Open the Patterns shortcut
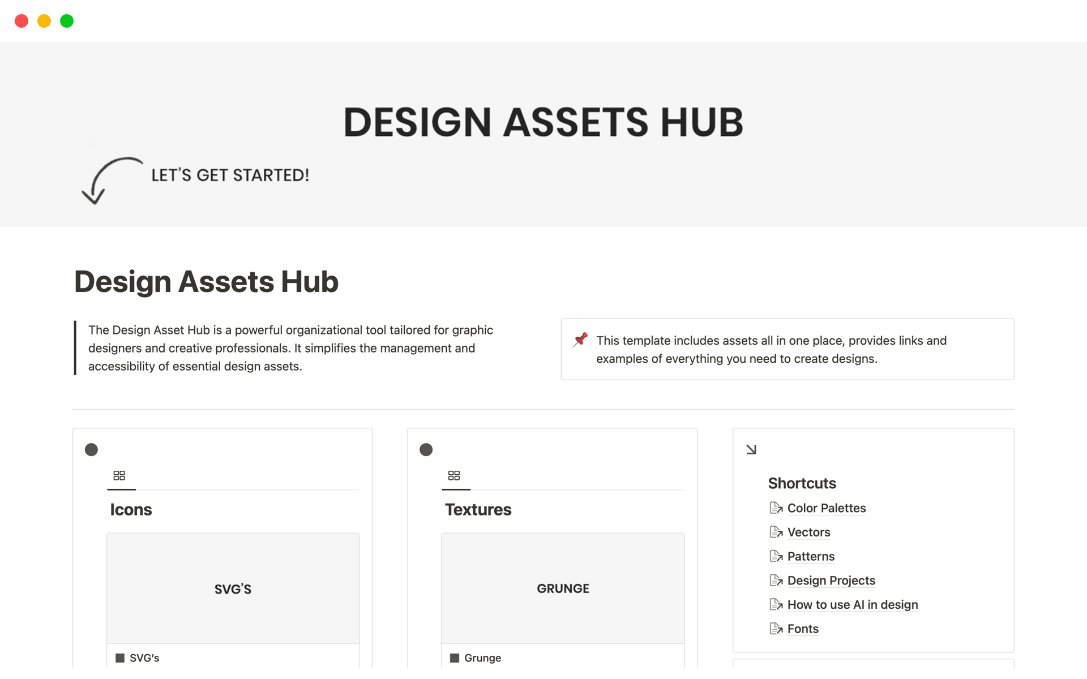 point(811,556)
